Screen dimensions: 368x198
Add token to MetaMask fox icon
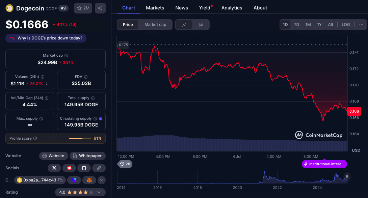89,180
